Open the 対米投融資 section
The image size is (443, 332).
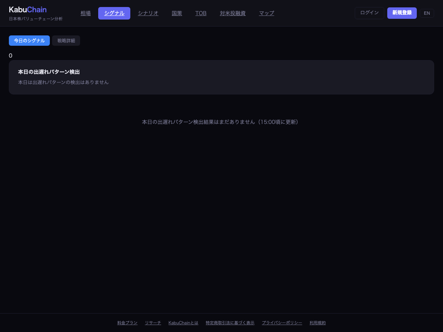(x=233, y=13)
